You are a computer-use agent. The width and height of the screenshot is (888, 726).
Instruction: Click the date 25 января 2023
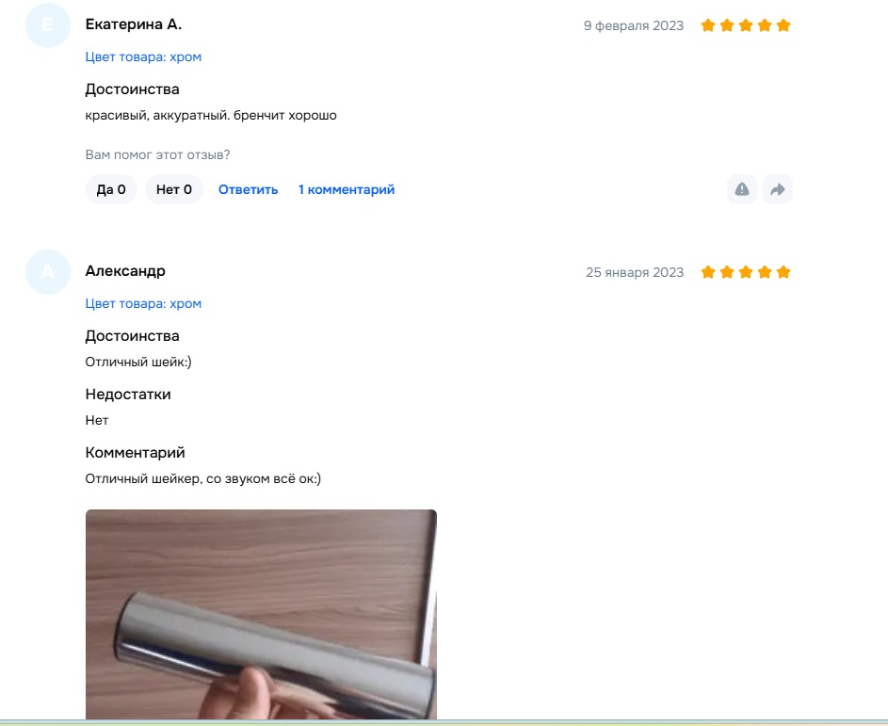tap(635, 273)
